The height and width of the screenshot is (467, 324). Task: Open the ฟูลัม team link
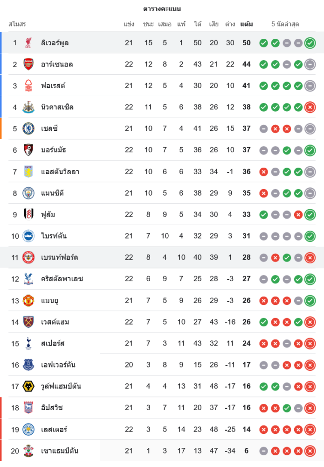(48, 215)
